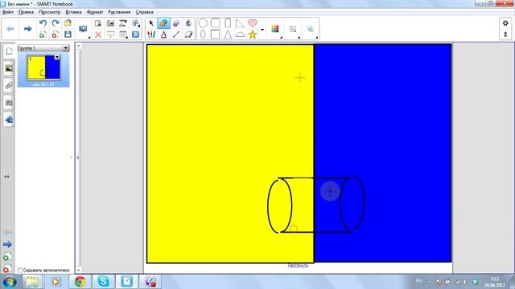This screenshot has width=515, height=289.
Task: Open page thumbnail menu arrow
Action: (x=57, y=57)
